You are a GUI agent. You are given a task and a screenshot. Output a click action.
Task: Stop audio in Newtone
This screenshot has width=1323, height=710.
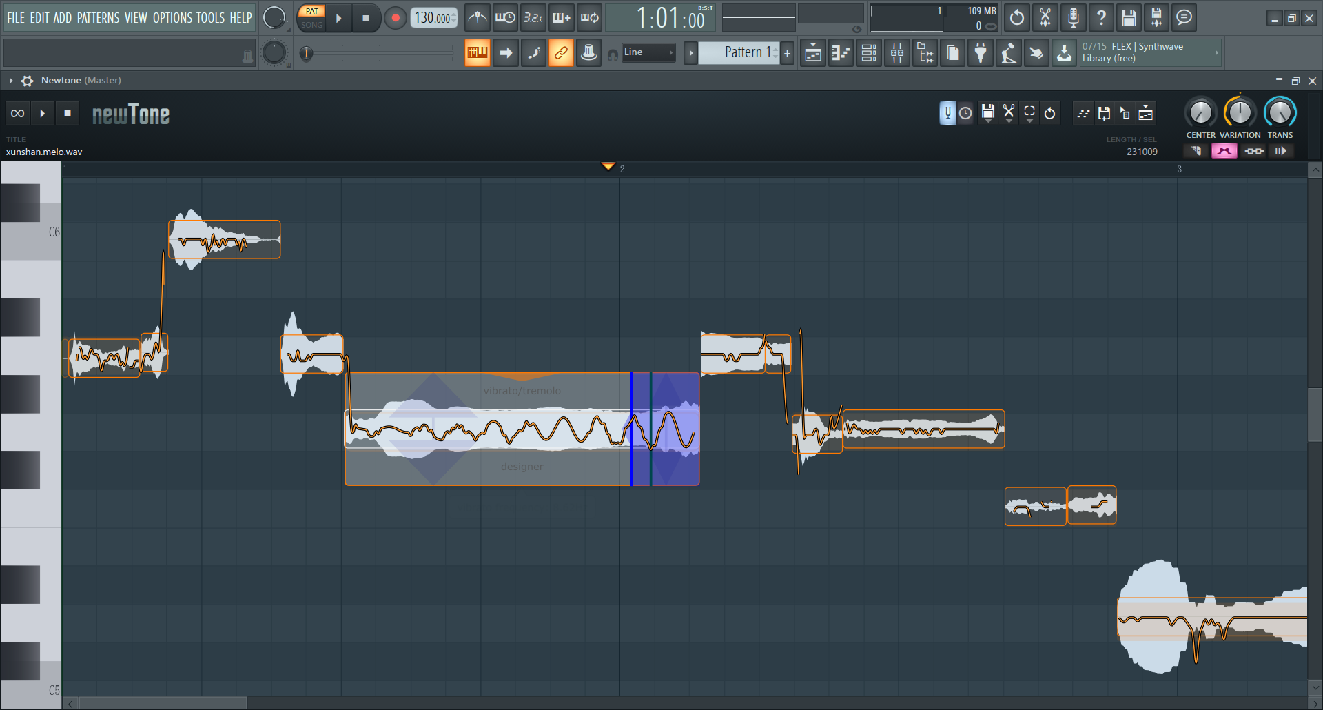(67, 113)
